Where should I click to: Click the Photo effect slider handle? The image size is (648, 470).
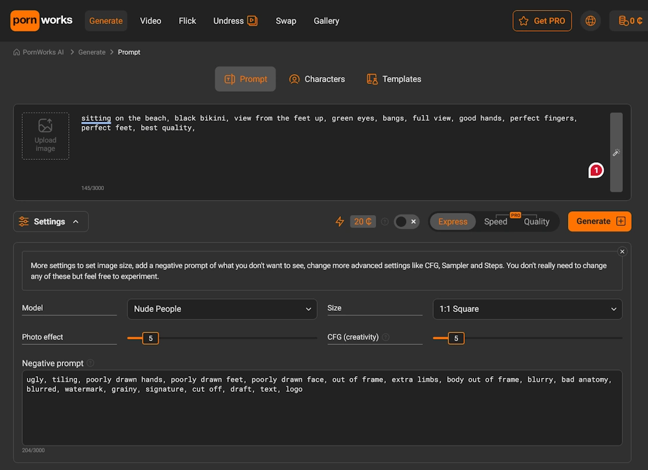[x=151, y=338]
